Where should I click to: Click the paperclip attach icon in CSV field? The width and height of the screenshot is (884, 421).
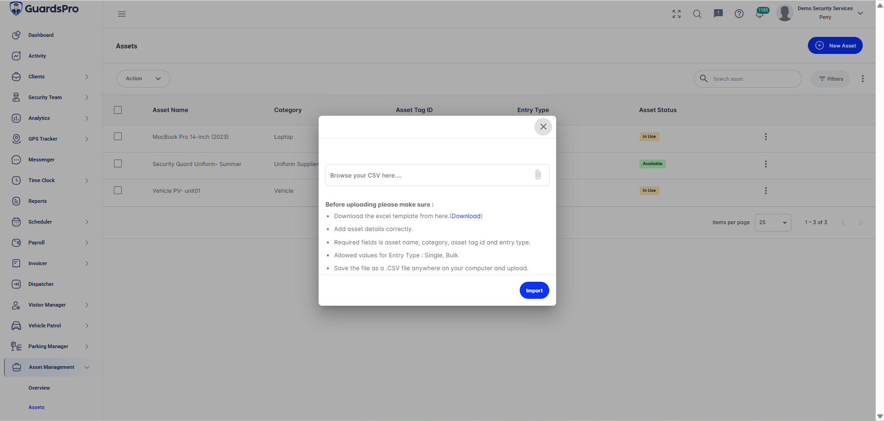(x=538, y=175)
